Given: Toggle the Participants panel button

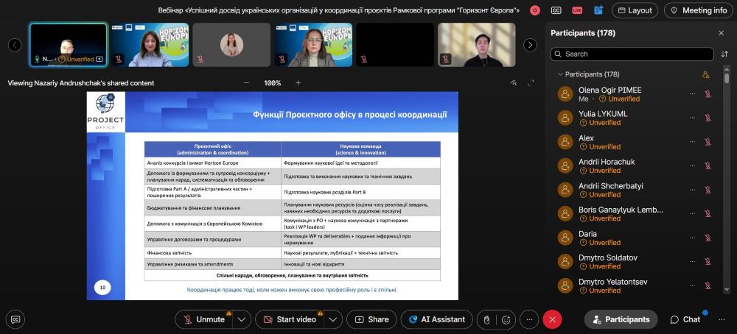Looking at the screenshot, I should click(621, 319).
